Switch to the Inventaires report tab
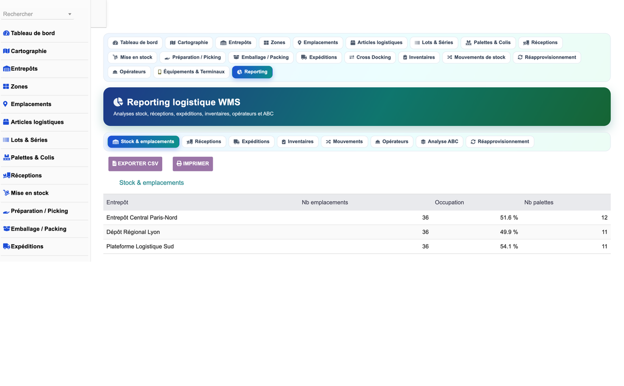 [298, 141]
